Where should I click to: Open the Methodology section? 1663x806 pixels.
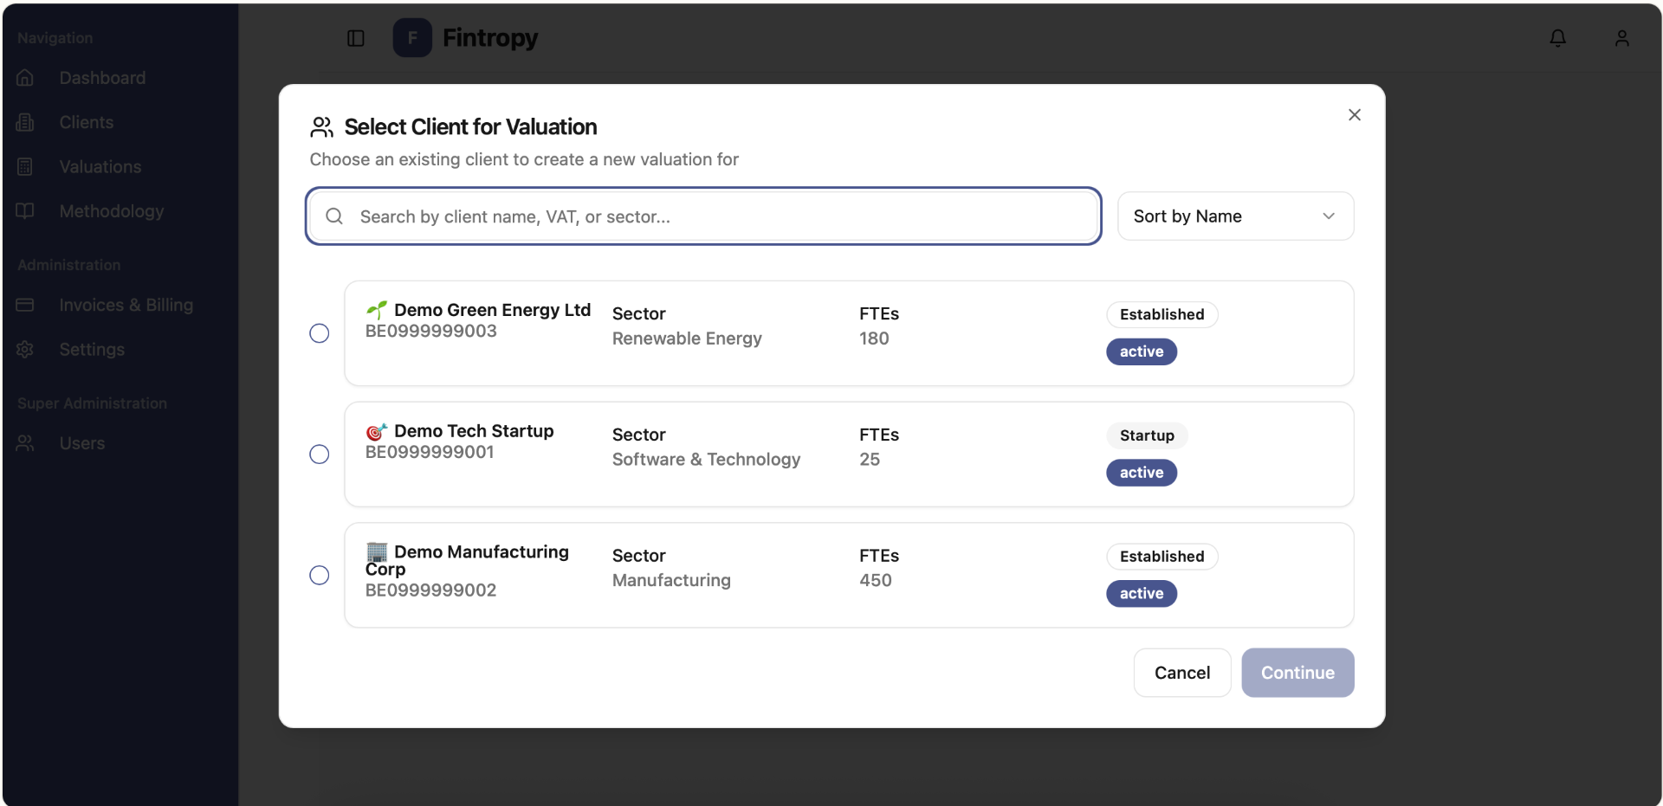tap(111, 211)
